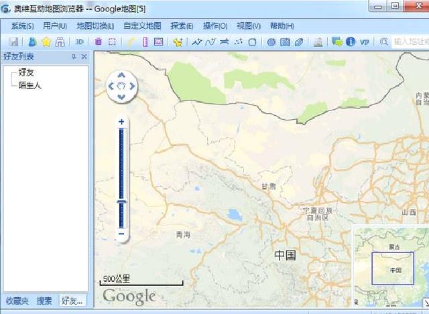Viewport: 429px width, 314px height.
Task: Close the 好友列表 panel
Action: (84, 56)
